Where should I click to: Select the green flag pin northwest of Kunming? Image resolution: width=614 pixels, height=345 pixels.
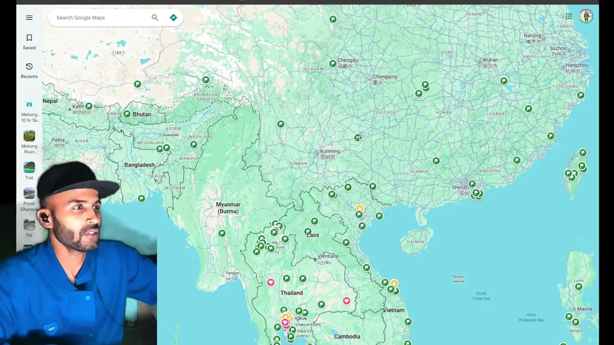click(281, 124)
